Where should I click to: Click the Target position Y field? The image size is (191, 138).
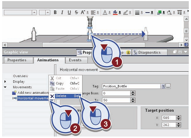169,125
